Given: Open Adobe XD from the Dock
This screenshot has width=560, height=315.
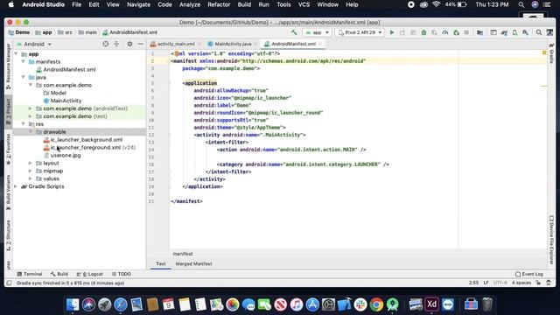Looking at the screenshot, I should click(431, 304).
